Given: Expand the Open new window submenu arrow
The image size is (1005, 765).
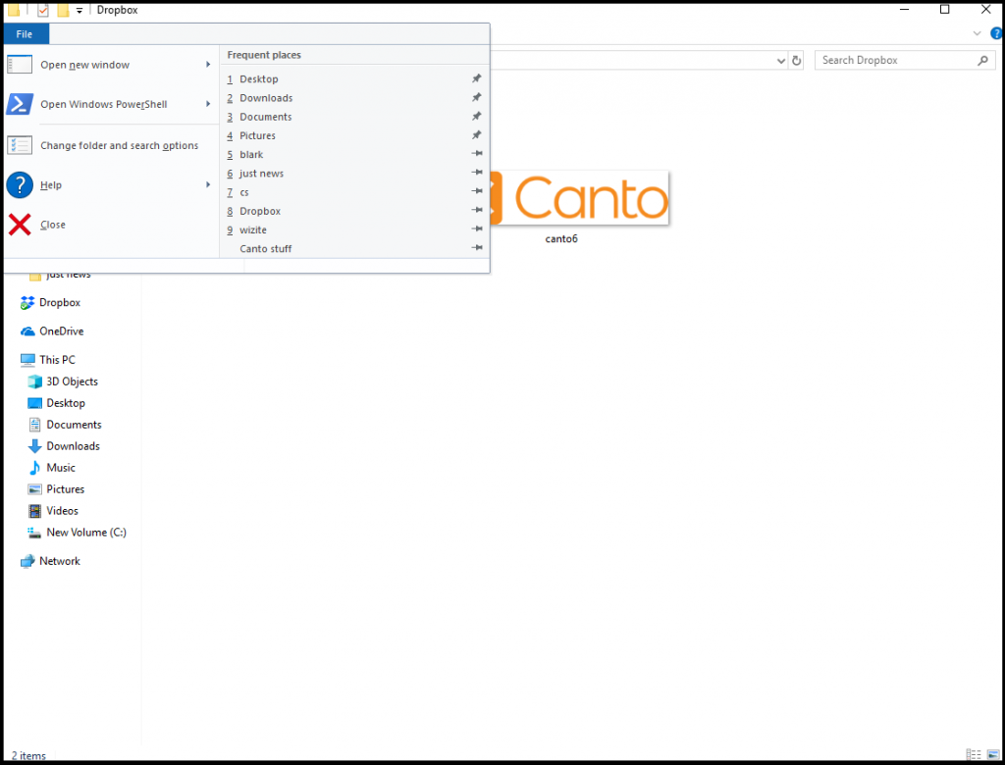Looking at the screenshot, I should pyautogui.click(x=208, y=65).
